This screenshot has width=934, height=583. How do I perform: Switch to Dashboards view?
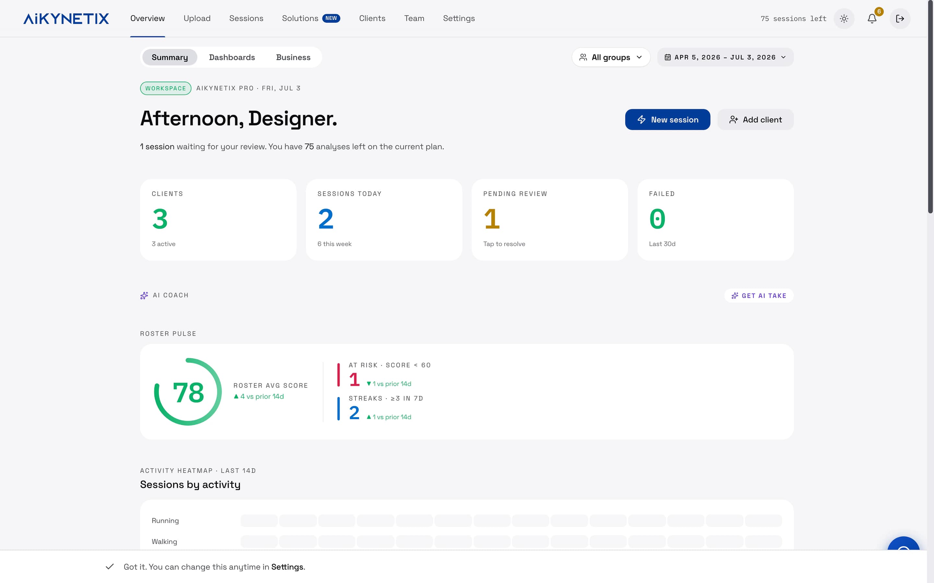pos(232,57)
